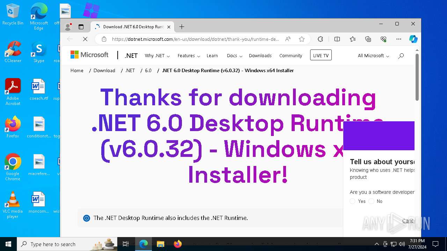447x251 pixels.
Task: Select the Google Chrome desktop icon
Action: [x=13, y=167]
